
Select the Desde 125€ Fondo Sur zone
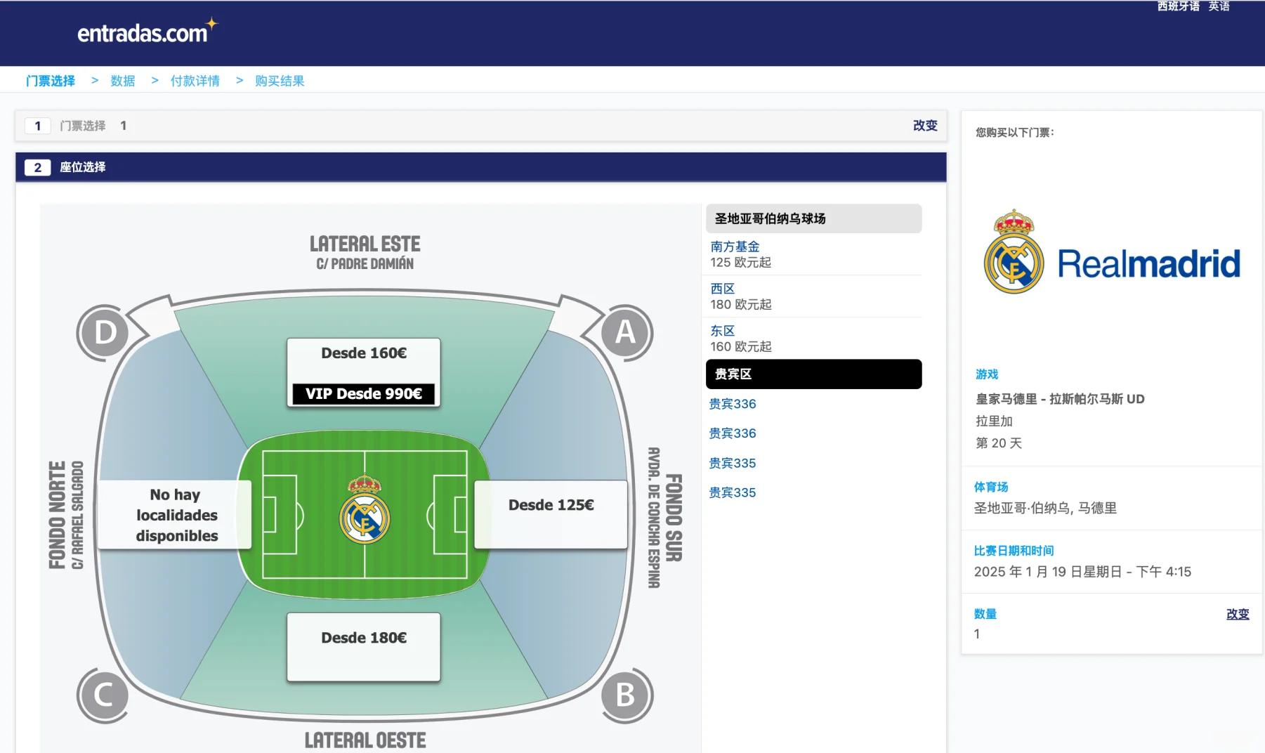(x=551, y=514)
